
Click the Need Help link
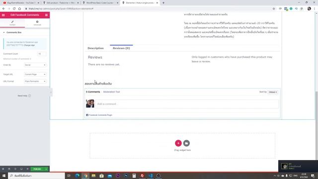24,96
